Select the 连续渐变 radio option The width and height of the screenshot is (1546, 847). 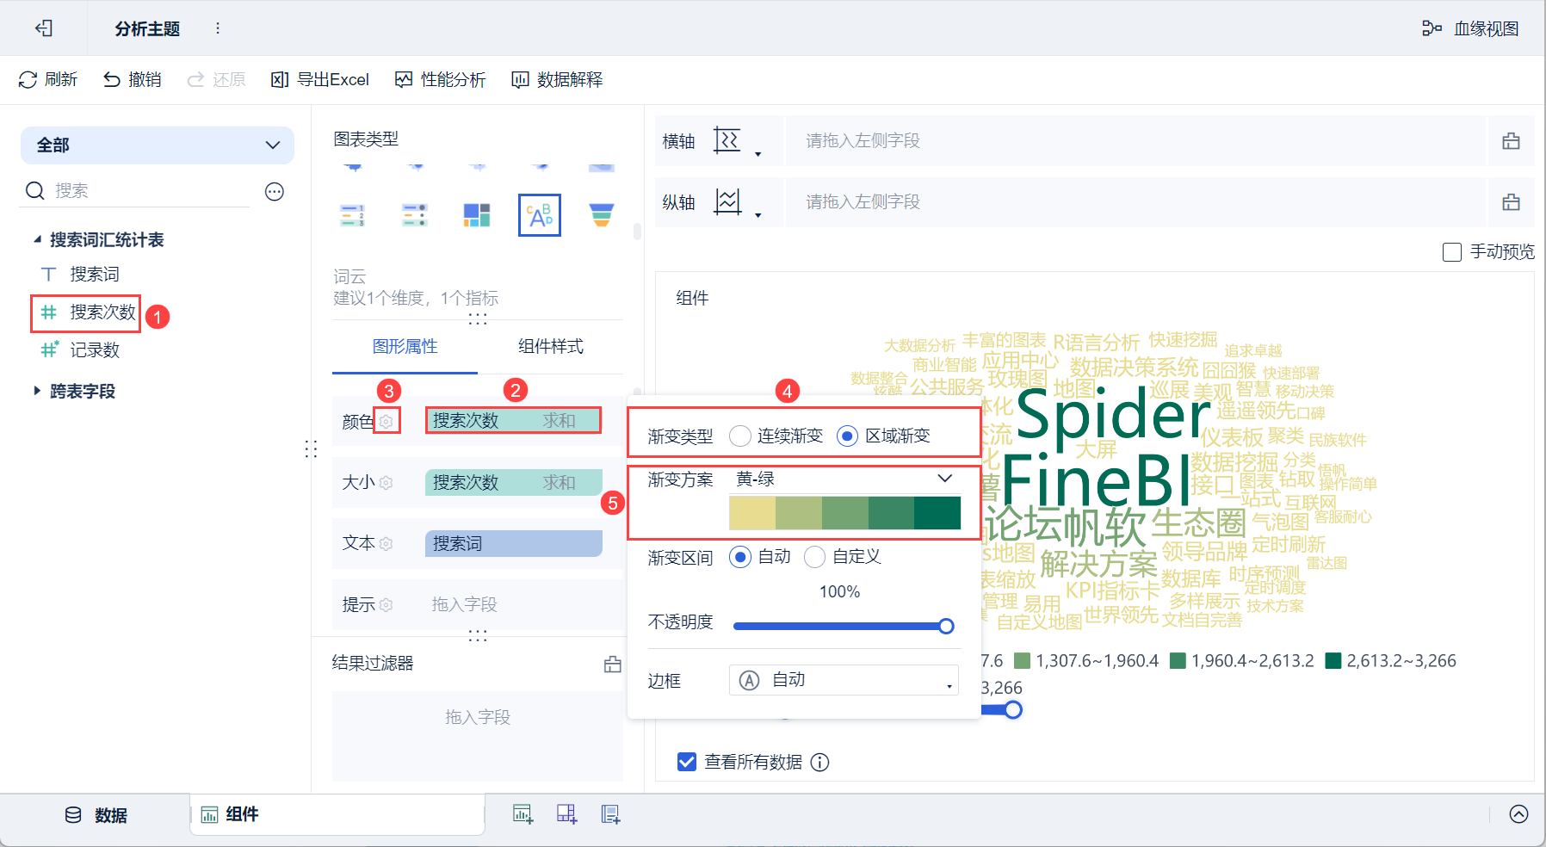(740, 436)
